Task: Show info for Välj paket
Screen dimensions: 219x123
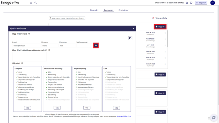Action: coord(22,63)
